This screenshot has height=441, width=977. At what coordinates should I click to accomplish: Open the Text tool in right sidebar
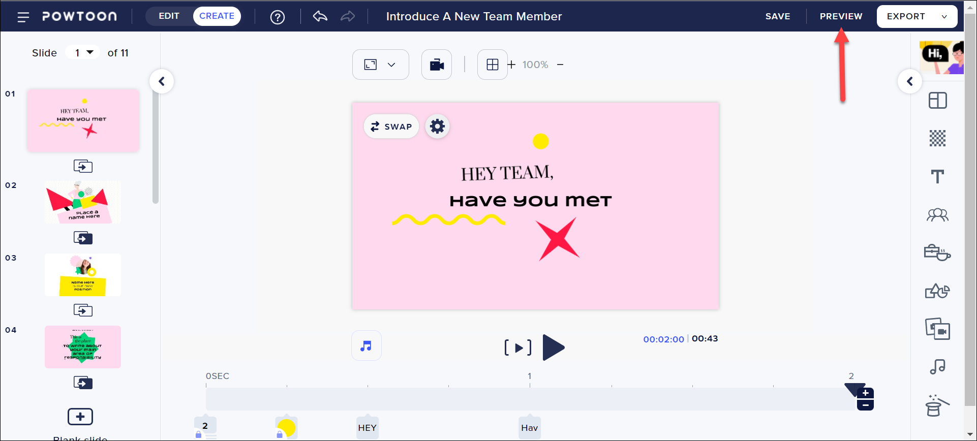click(x=937, y=177)
